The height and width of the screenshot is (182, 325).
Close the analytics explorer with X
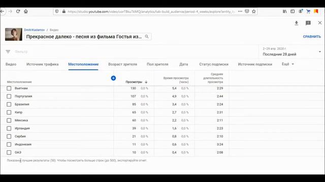tap(320, 23)
